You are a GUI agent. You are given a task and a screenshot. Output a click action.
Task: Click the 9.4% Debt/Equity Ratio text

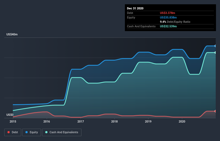point(175,22)
